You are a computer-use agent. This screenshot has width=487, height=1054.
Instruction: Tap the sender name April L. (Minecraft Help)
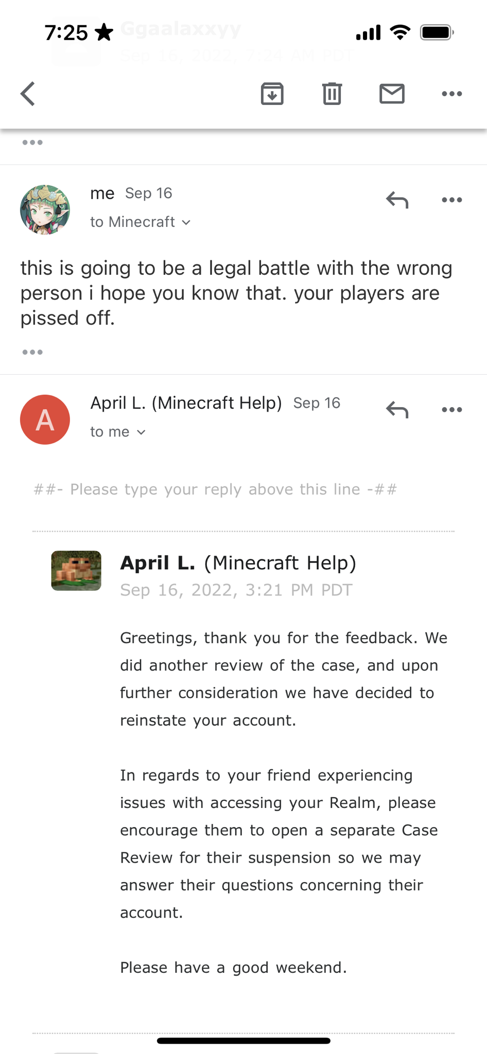pos(186,403)
